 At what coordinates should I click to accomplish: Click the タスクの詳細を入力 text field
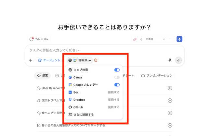[x=97, y=50]
